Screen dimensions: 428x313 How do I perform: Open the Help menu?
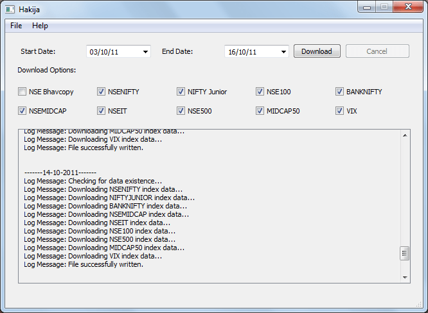click(40, 26)
